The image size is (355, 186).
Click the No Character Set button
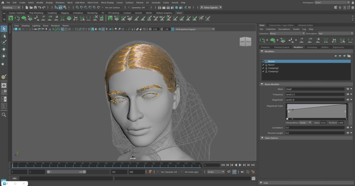[x=169, y=172]
